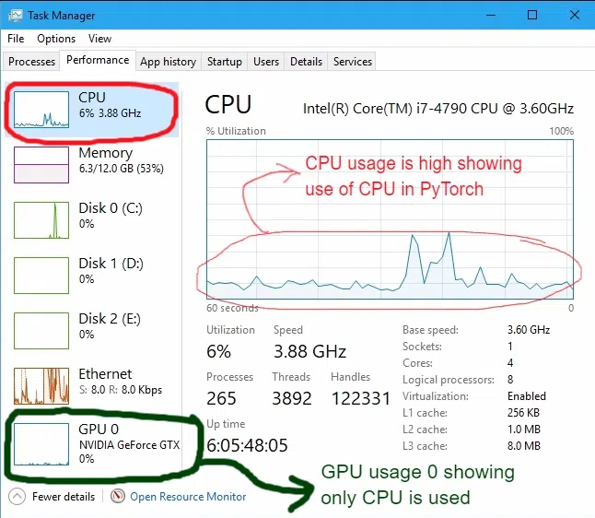
Task: Select the CPU mini graph thumbnail
Action: [x=41, y=110]
